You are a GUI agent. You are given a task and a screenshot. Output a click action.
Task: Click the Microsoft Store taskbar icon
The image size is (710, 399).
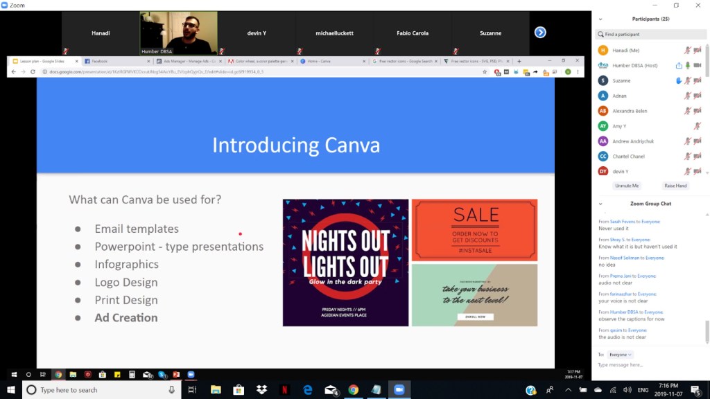[x=239, y=390]
